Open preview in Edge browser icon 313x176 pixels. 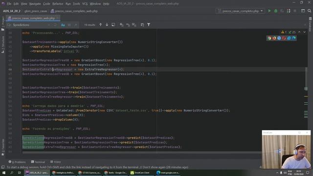(294, 38)
